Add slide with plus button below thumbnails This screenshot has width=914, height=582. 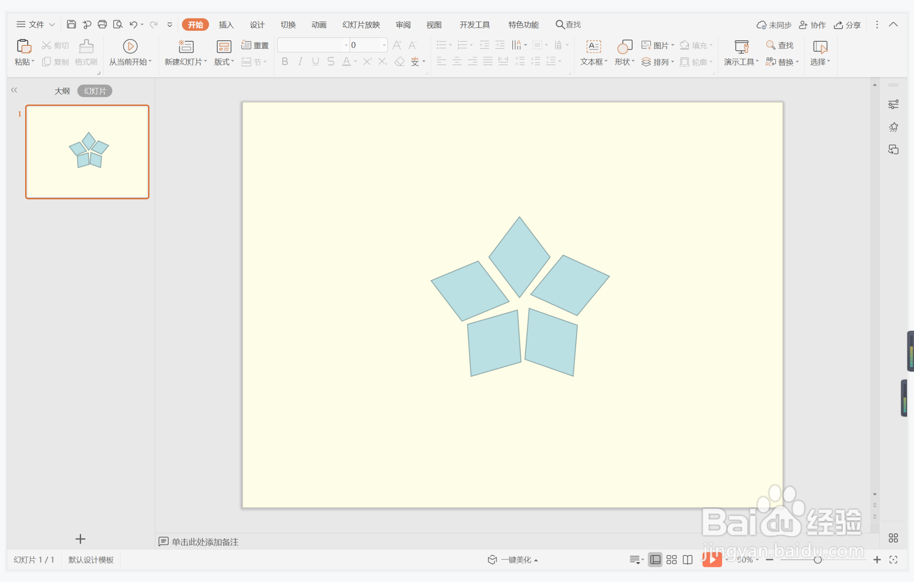pos(80,539)
